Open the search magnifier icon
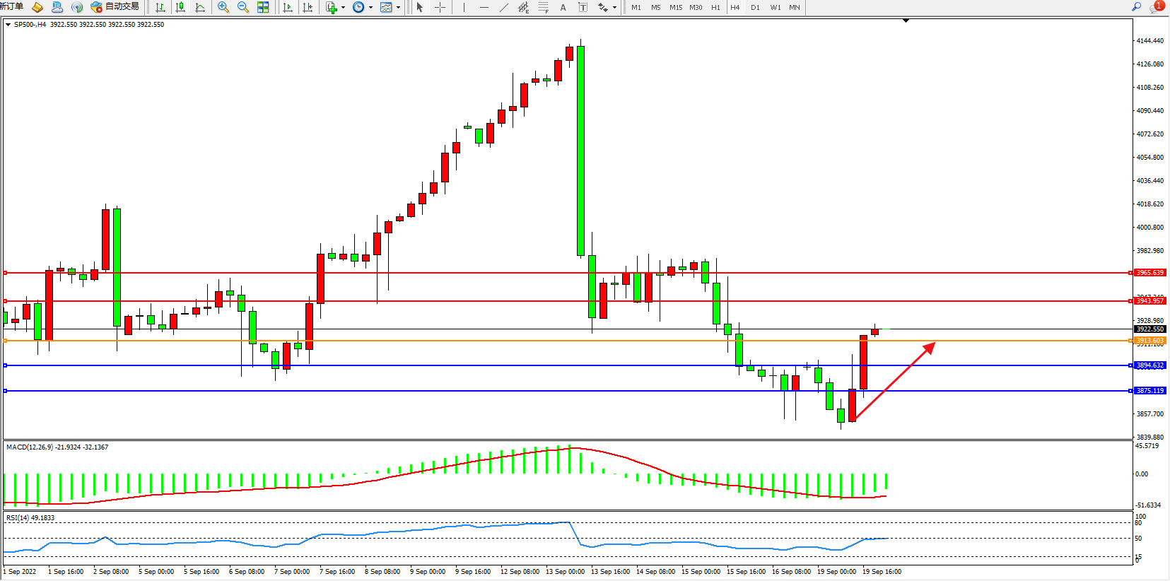This screenshot has height=581, width=1170. coord(1137,7)
